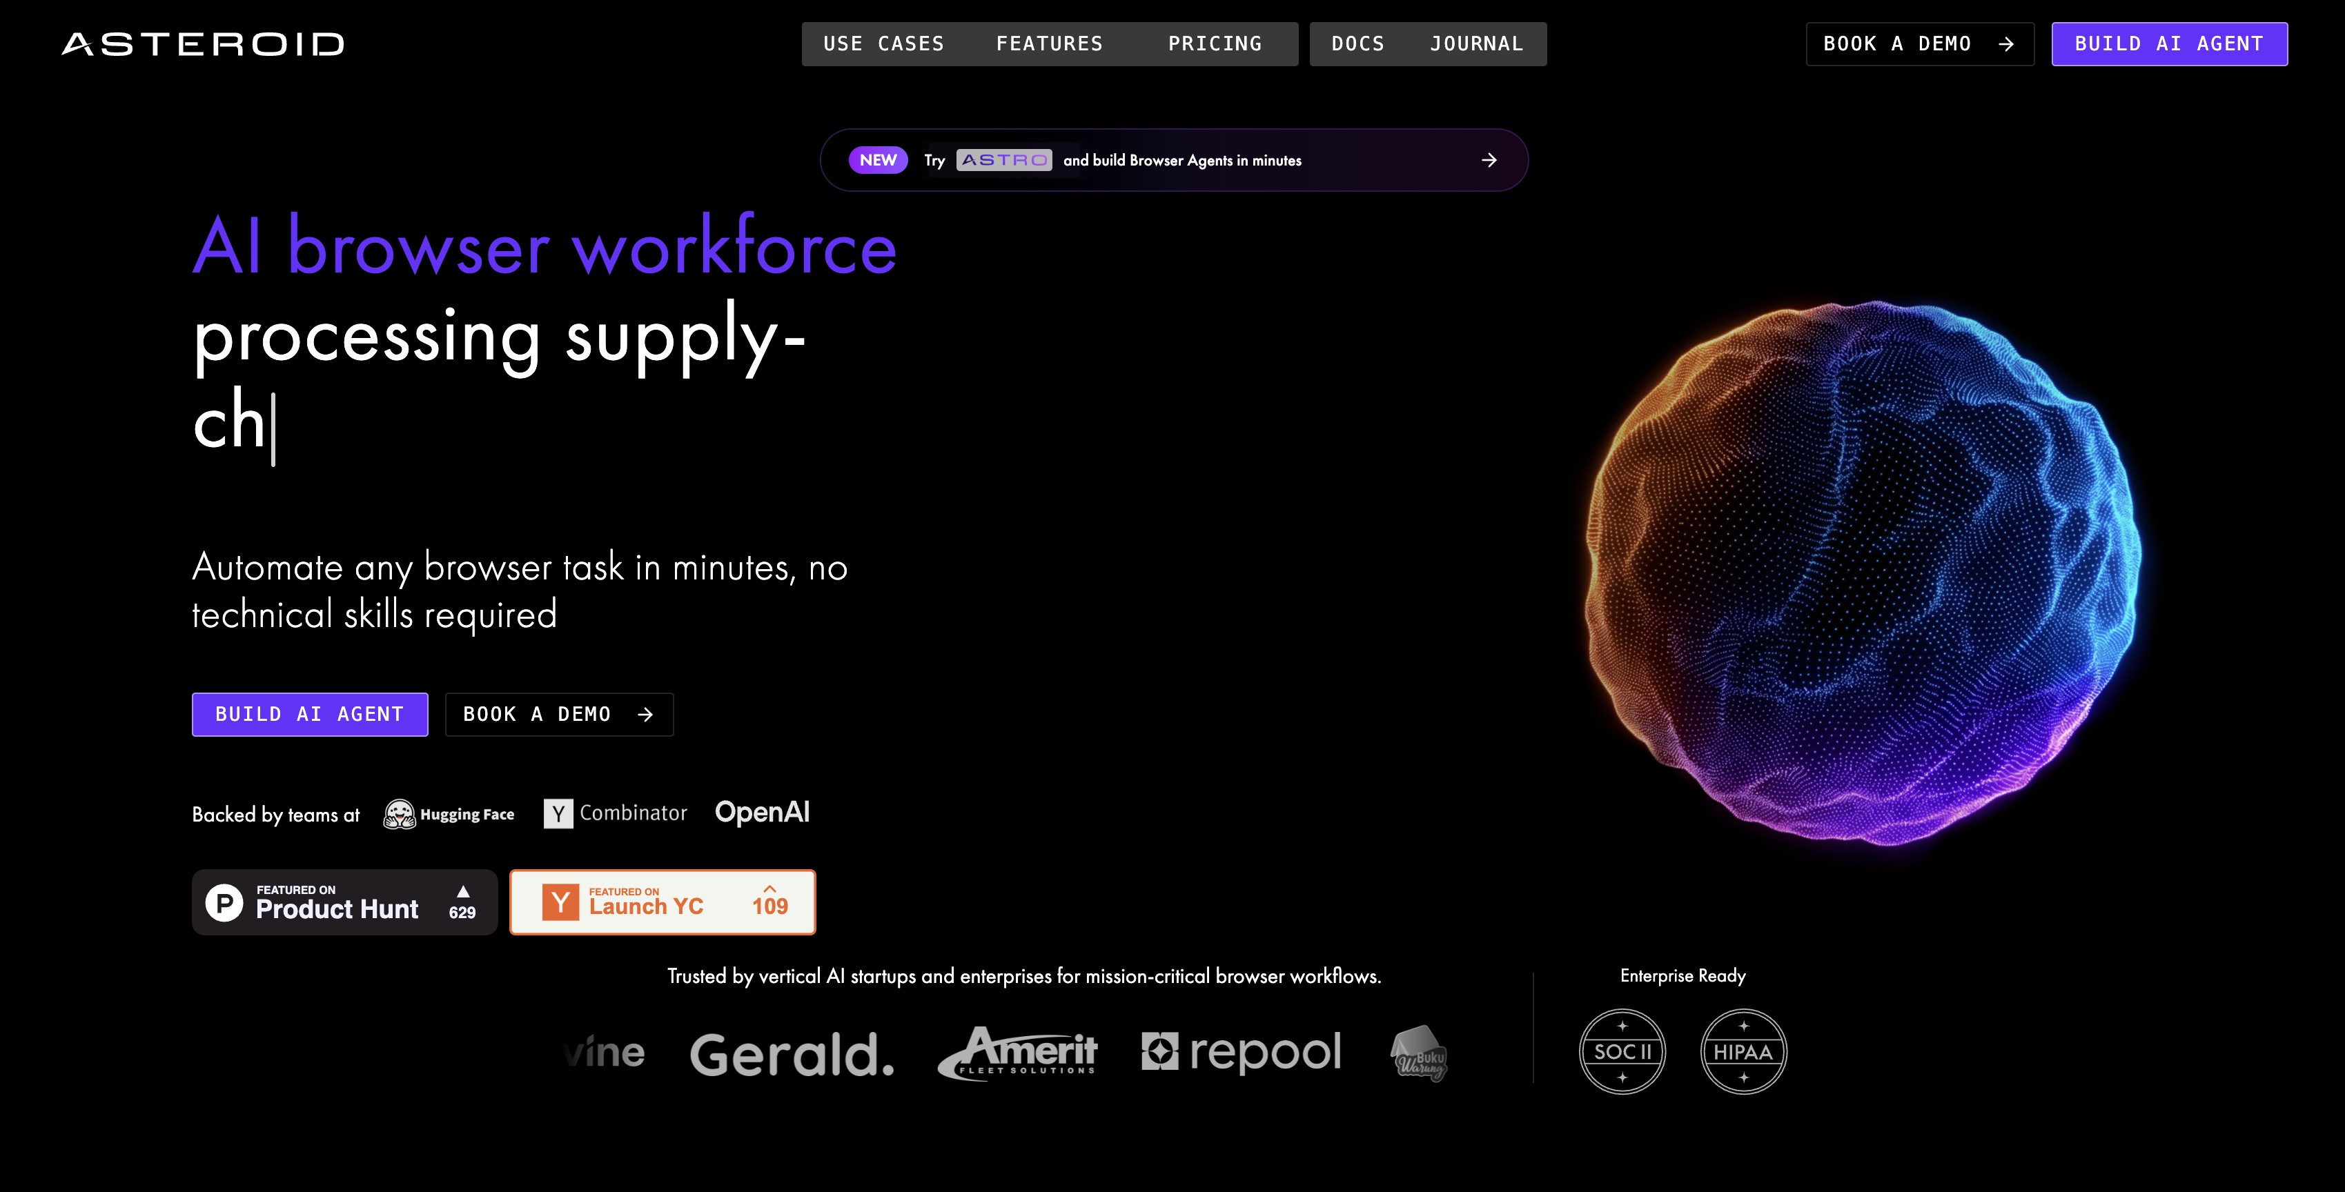Click the Featured on Launch YC badge
2345x1192 pixels.
click(662, 902)
